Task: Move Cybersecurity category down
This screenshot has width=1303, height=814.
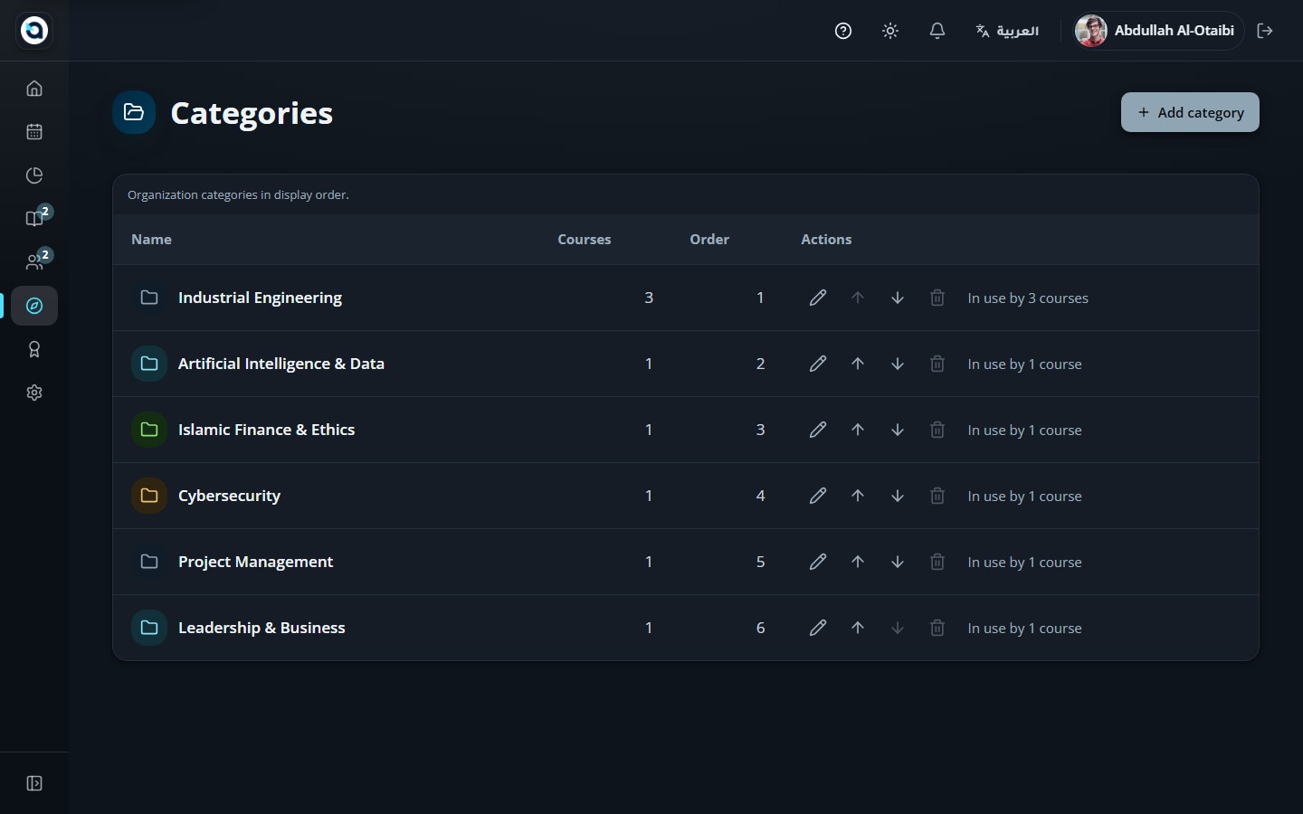Action: coord(898,496)
